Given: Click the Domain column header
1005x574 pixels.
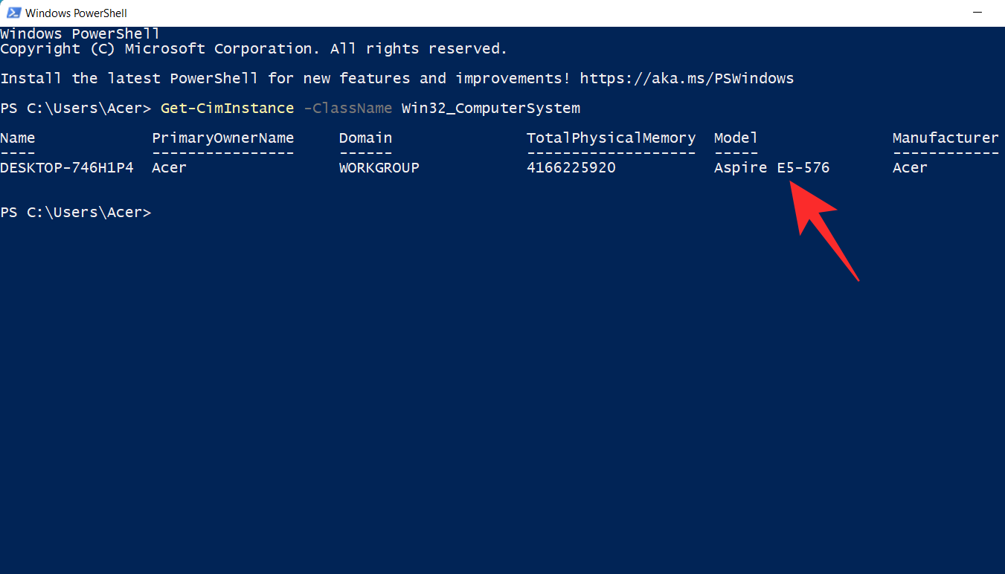Looking at the screenshot, I should point(365,138).
